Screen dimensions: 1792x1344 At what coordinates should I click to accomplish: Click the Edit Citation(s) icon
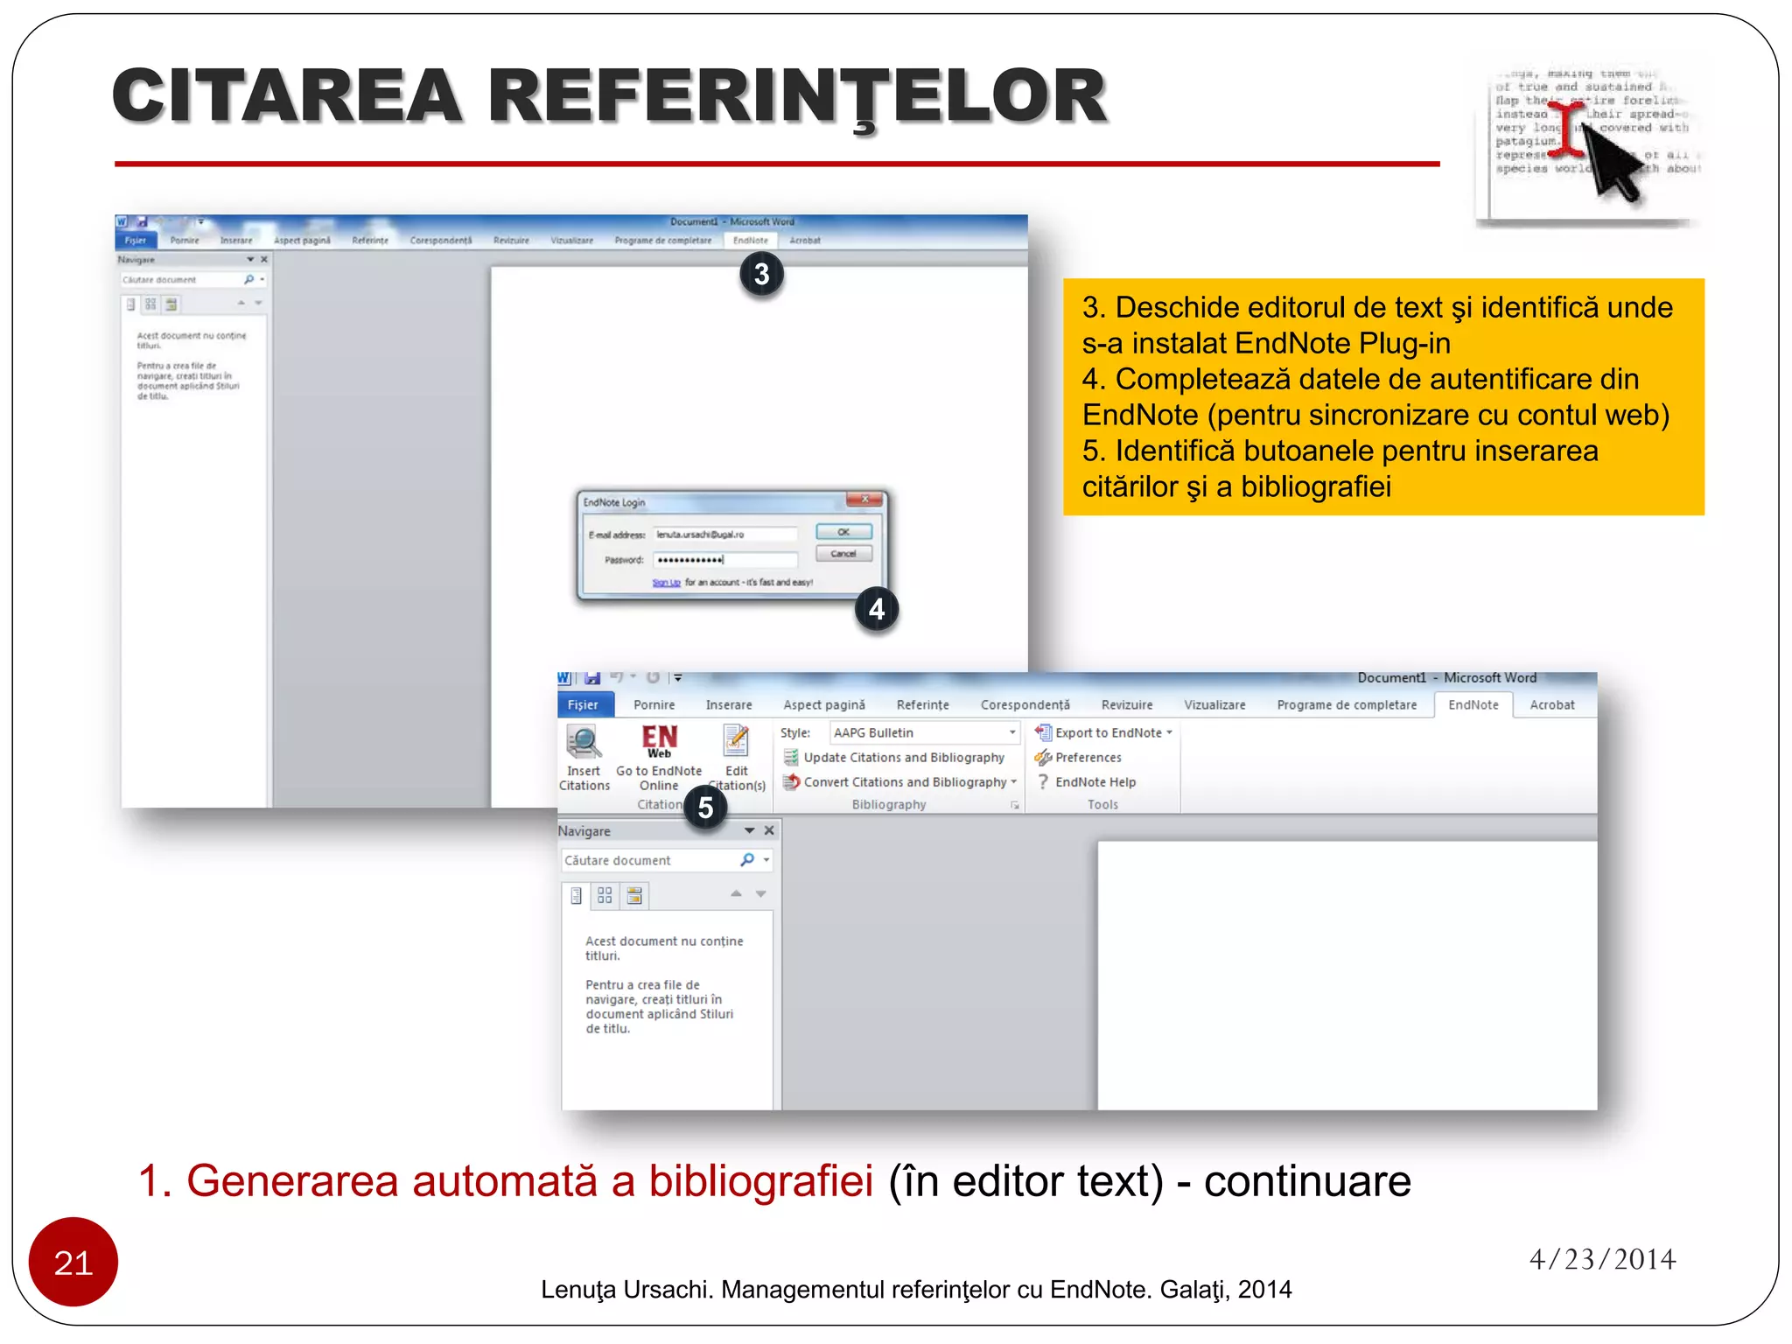click(x=736, y=741)
